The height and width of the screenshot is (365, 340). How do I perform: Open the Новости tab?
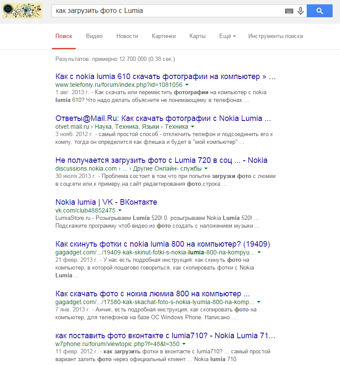(127, 36)
